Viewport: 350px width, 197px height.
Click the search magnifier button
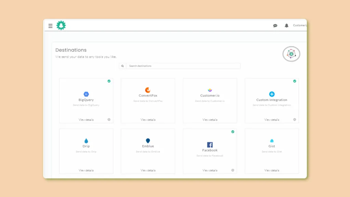point(123,66)
